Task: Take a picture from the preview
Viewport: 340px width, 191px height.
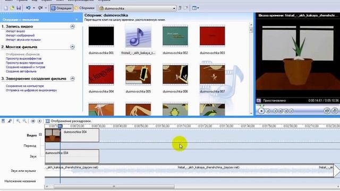Action: (335, 111)
